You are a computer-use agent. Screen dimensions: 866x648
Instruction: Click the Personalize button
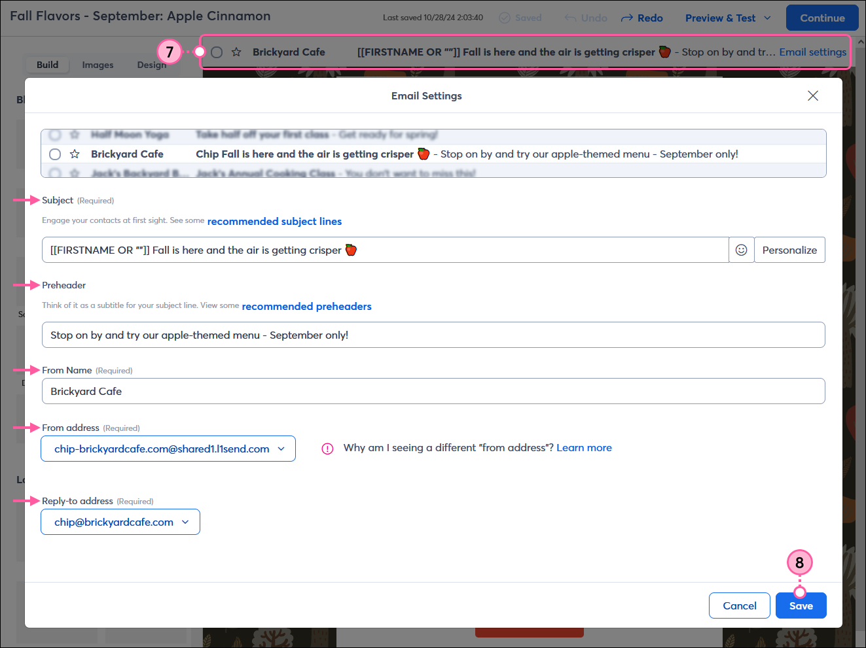[789, 250]
